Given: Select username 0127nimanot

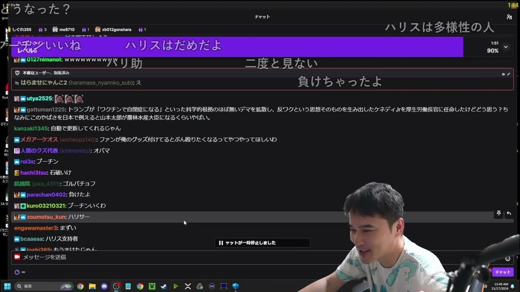Looking at the screenshot, I should click(x=44, y=60).
